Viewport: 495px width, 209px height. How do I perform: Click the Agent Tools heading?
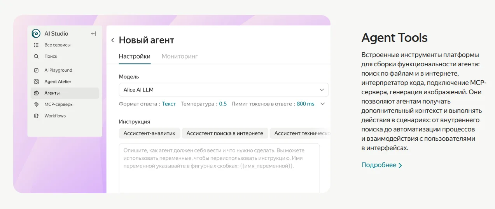tap(394, 38)
